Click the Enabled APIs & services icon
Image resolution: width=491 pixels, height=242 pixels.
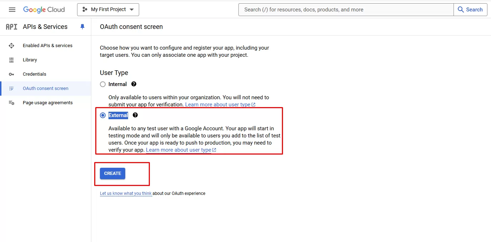[x=11, y=46]
